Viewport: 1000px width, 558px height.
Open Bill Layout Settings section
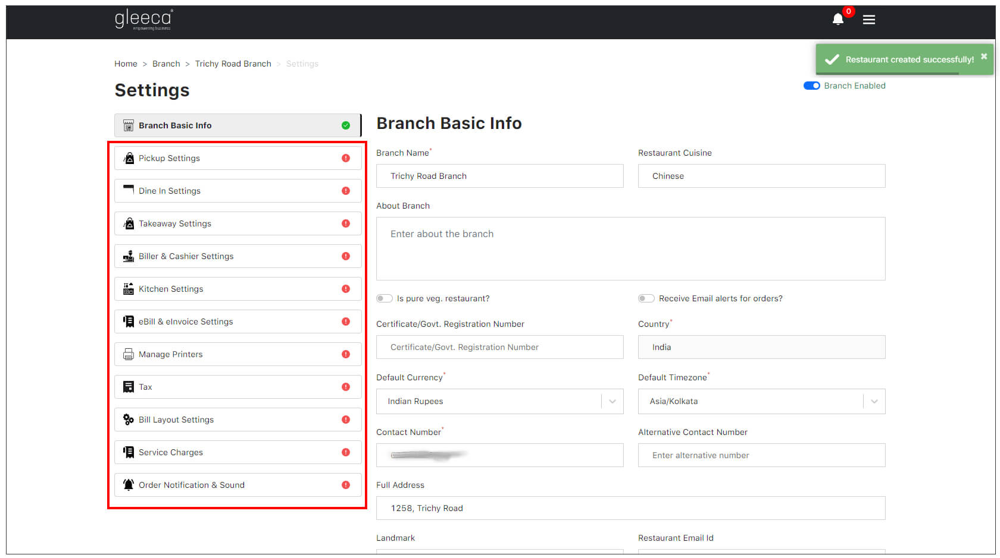[238, 420]
